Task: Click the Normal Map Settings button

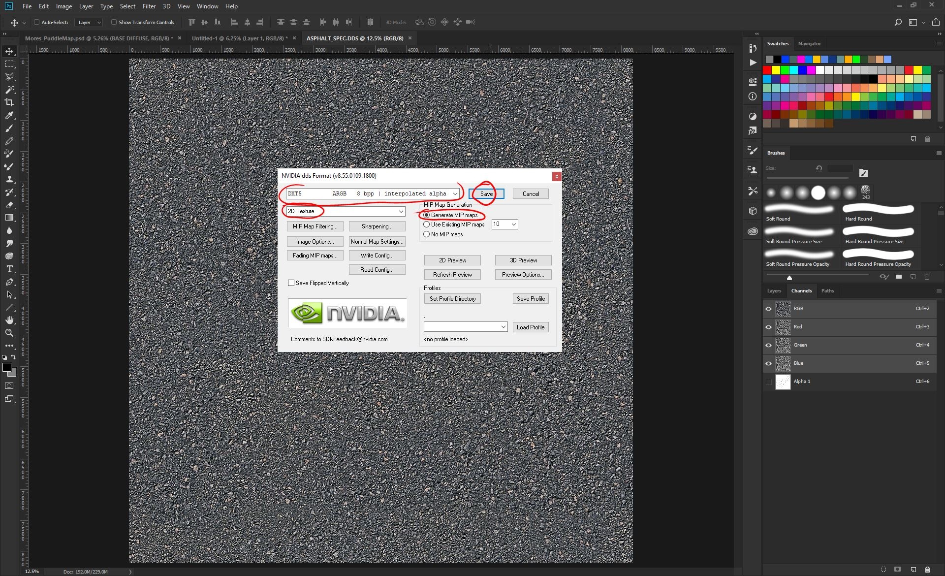Action: tap(377, 242)
